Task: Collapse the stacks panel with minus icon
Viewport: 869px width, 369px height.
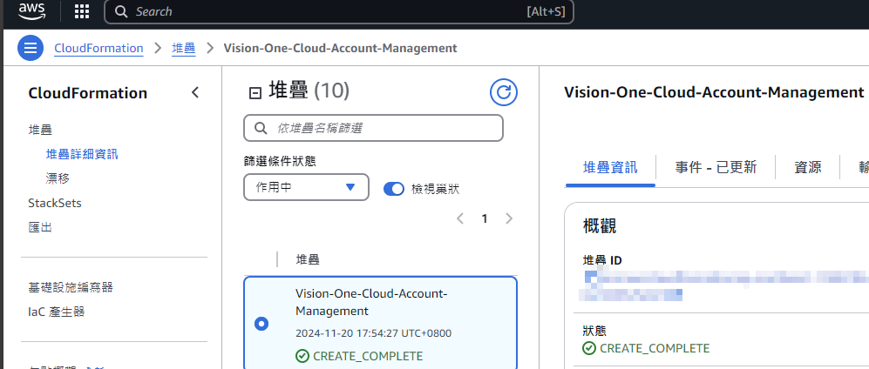Action: click(x=255, y=93)
